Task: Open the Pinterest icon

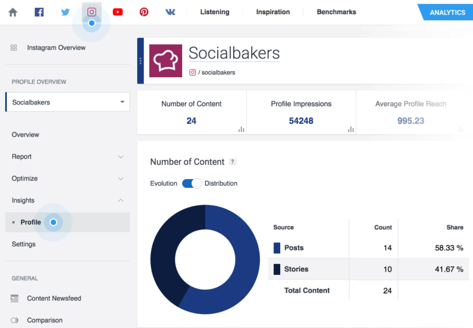Action: point(144,12)
